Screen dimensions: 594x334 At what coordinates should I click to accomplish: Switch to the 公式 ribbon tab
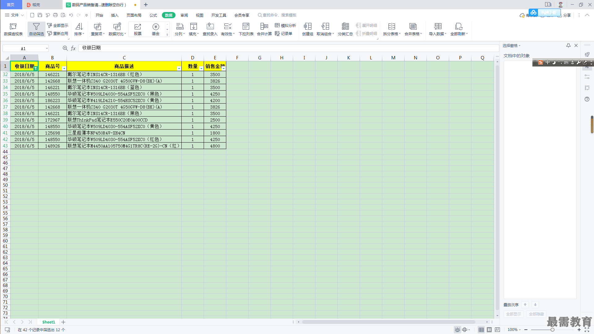coord(153,15)
